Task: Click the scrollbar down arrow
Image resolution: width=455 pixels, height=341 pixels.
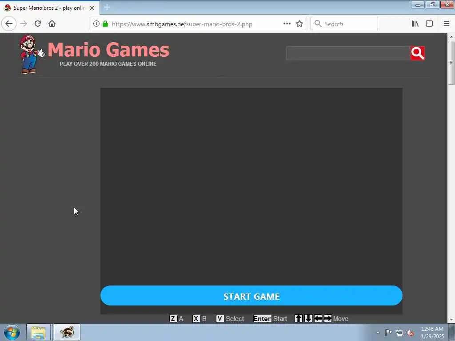Action: click(451, 320)
